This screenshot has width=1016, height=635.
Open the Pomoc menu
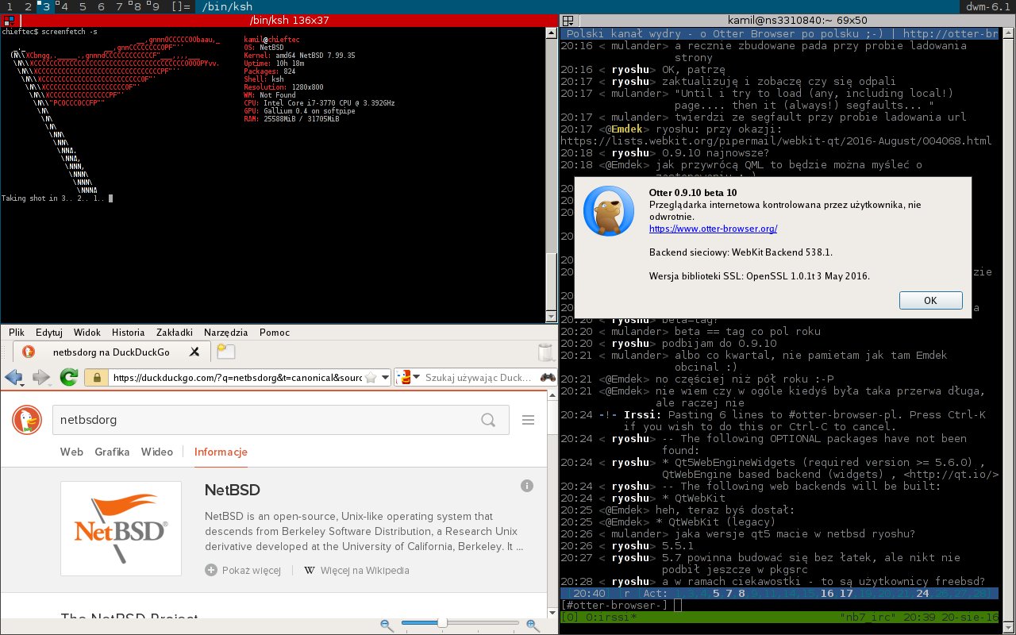[x=275, y=333]
